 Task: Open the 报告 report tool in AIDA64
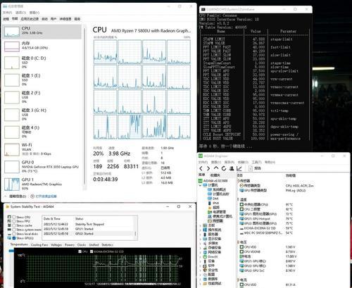(x=255, y=168)
